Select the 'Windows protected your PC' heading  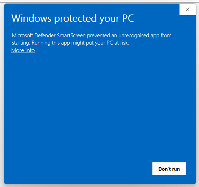coord(73,18)
